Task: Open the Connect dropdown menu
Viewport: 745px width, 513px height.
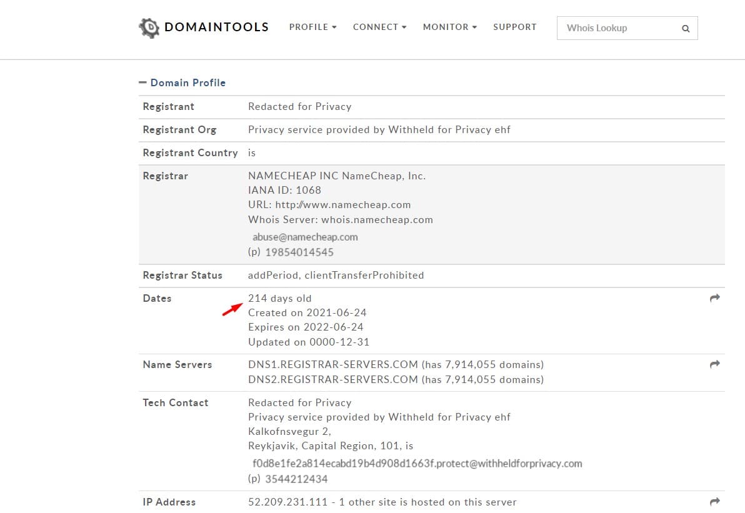Action: [x=379, y=27]
